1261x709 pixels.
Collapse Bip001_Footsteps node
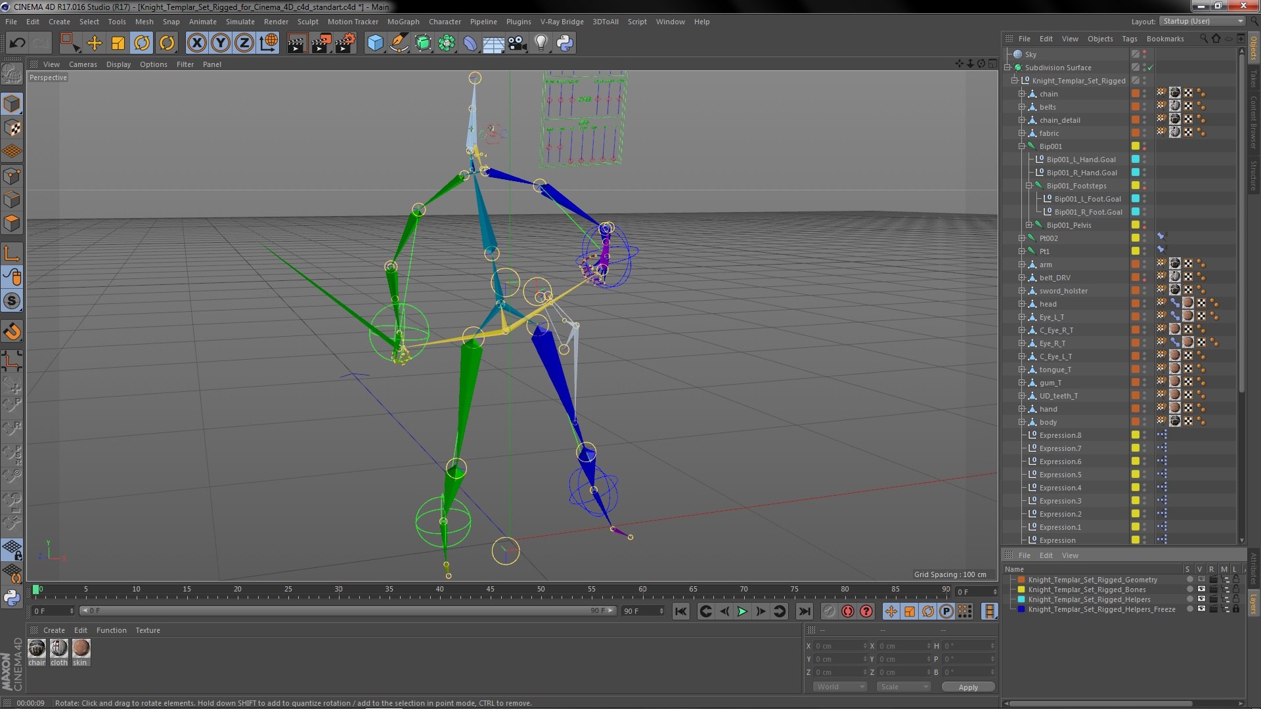1029,186
